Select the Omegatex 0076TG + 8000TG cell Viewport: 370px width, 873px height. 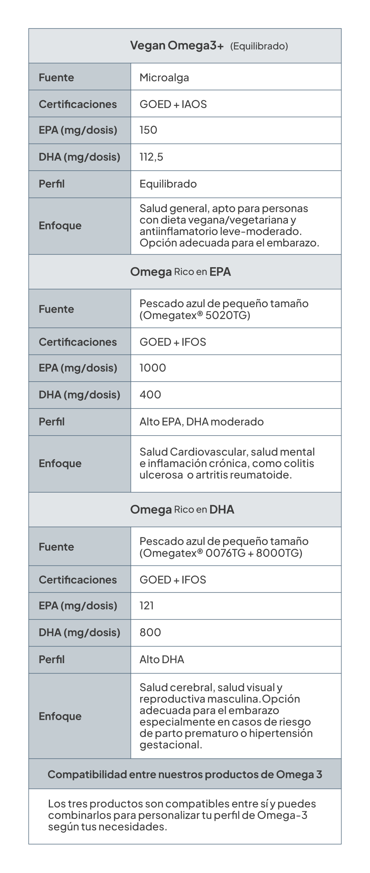coord(223,547)
